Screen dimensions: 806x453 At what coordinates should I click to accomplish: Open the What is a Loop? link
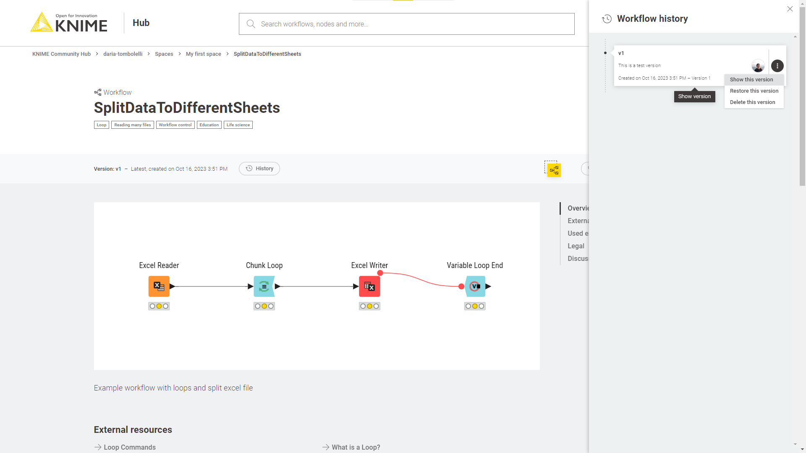pos(356,447)
